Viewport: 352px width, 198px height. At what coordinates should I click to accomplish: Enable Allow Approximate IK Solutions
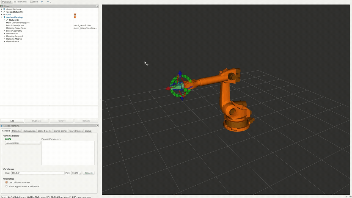pos(7,186)
